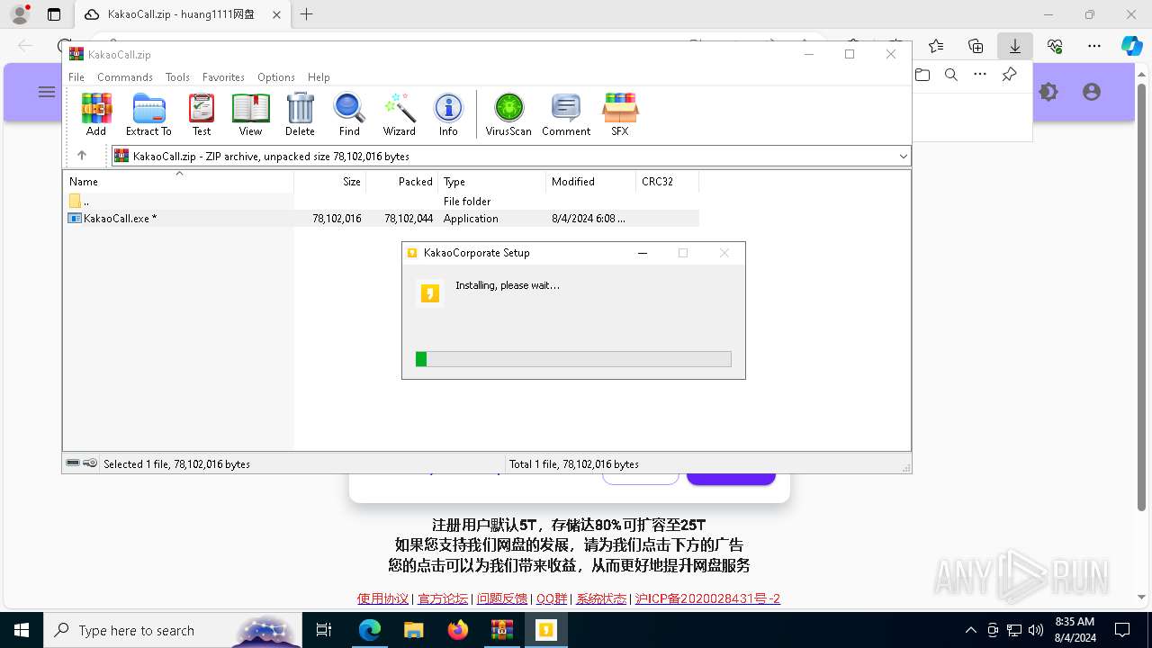Launch the Wizard tool
Image resolution: width=1152 pixels, height=648 pixels.
point(400,114)
